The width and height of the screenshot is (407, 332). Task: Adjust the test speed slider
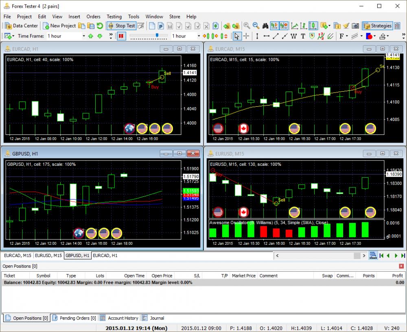(158, 36)
